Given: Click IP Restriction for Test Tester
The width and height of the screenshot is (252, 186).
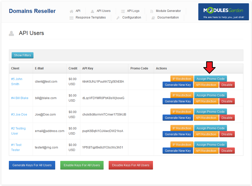Looking at the screenshot, I should pos(182,144).
